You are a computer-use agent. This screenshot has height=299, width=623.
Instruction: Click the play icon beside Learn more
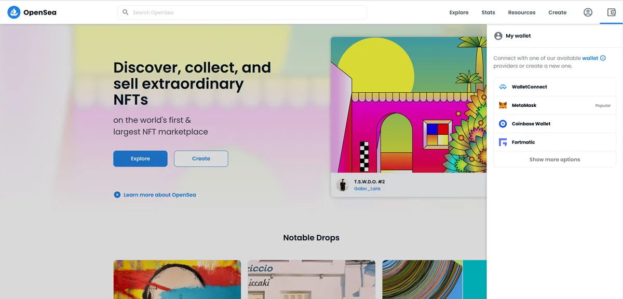click(x=117, y=195)
